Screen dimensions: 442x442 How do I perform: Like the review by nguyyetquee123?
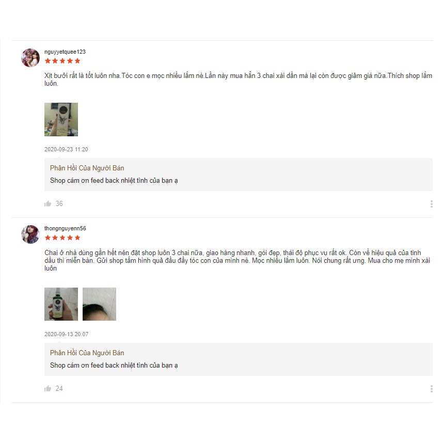click(48, 204)
